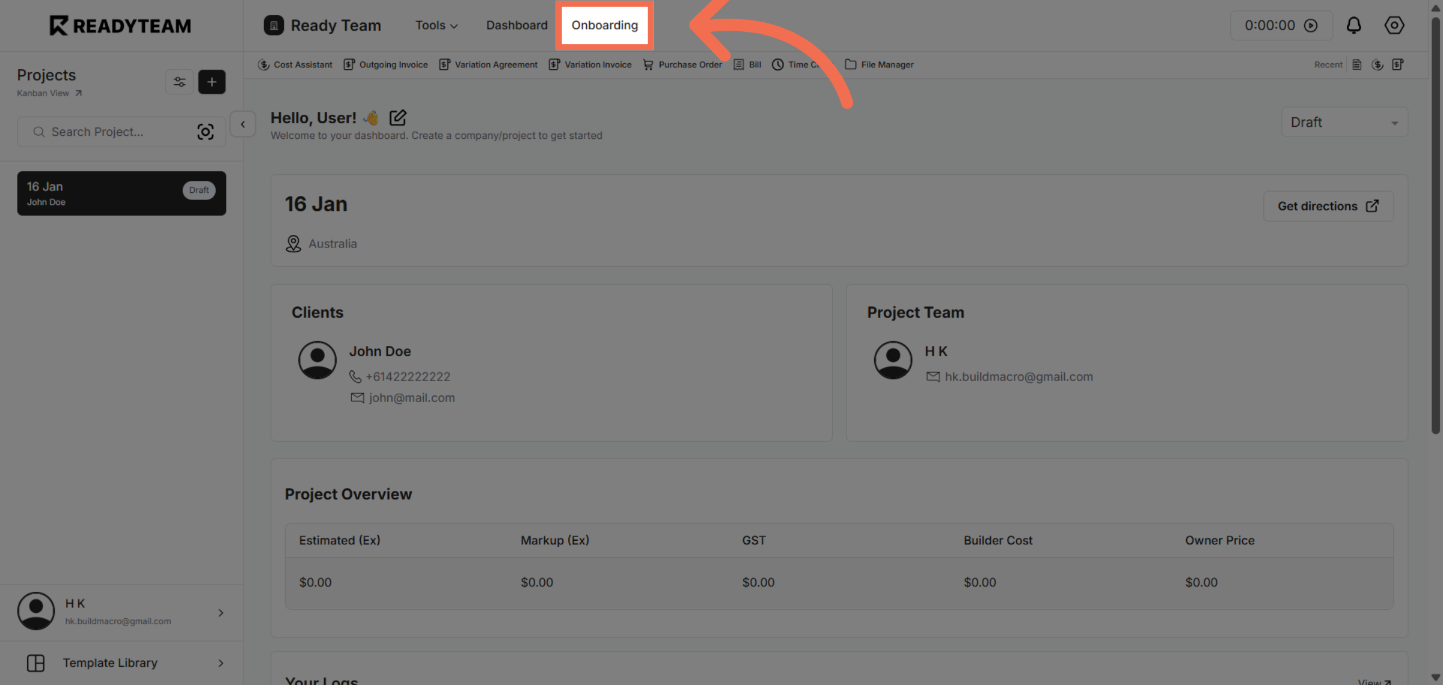Open the Draft status dropdown
Screen dimensions: 1443x685
tap(1344, 122)
